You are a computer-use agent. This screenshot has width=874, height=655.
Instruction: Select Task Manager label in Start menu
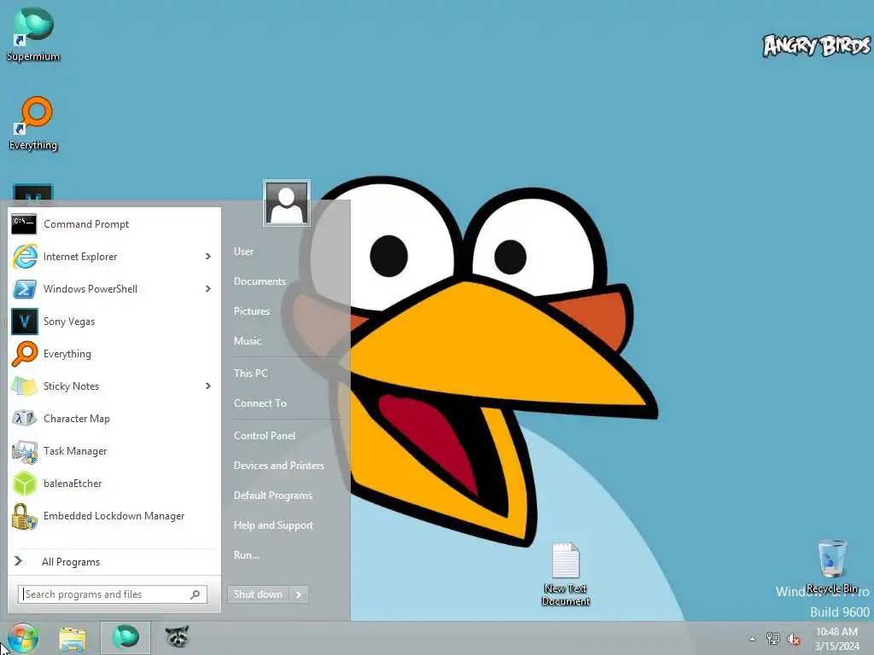[75, 451]
